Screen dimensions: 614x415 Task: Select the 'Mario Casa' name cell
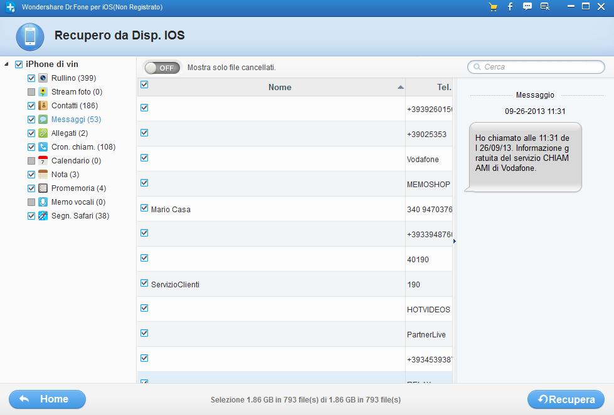tap(171, 210)
